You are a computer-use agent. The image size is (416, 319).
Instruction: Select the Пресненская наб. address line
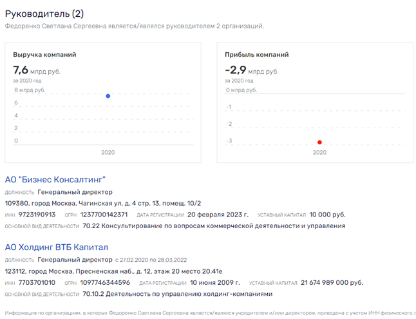point(113,271)
